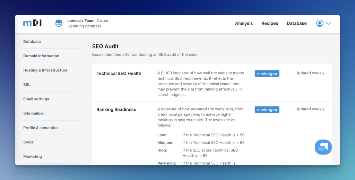Open the floating chat support button
Screen dimensions: 355x180
pos(323,147)
